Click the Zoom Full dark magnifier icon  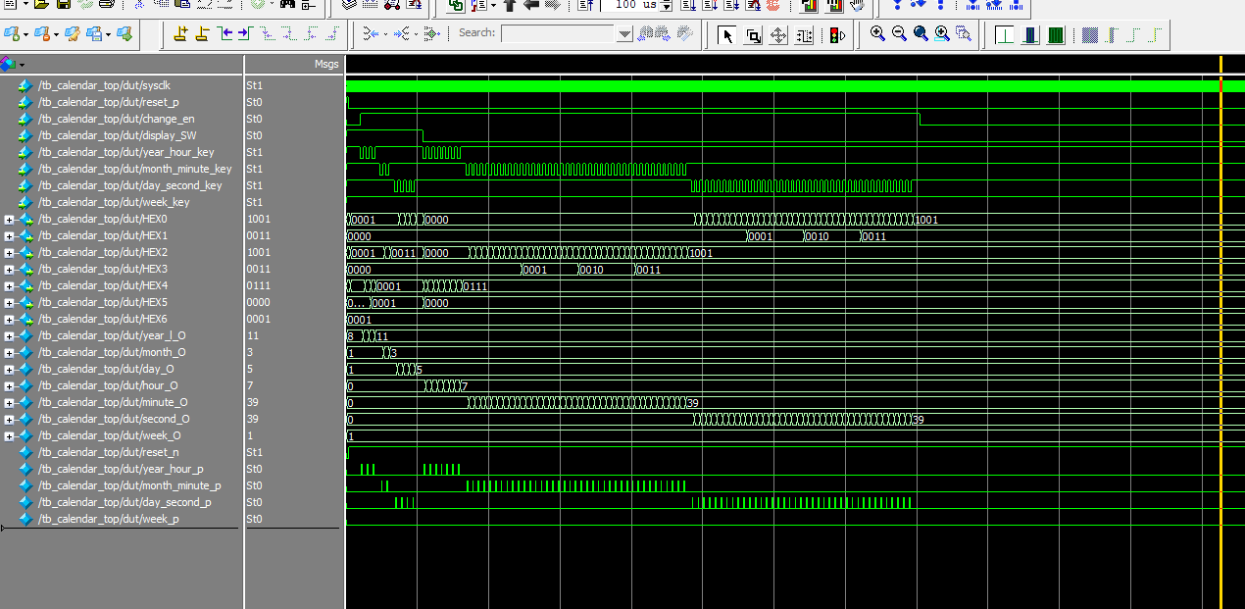point(921,34)
